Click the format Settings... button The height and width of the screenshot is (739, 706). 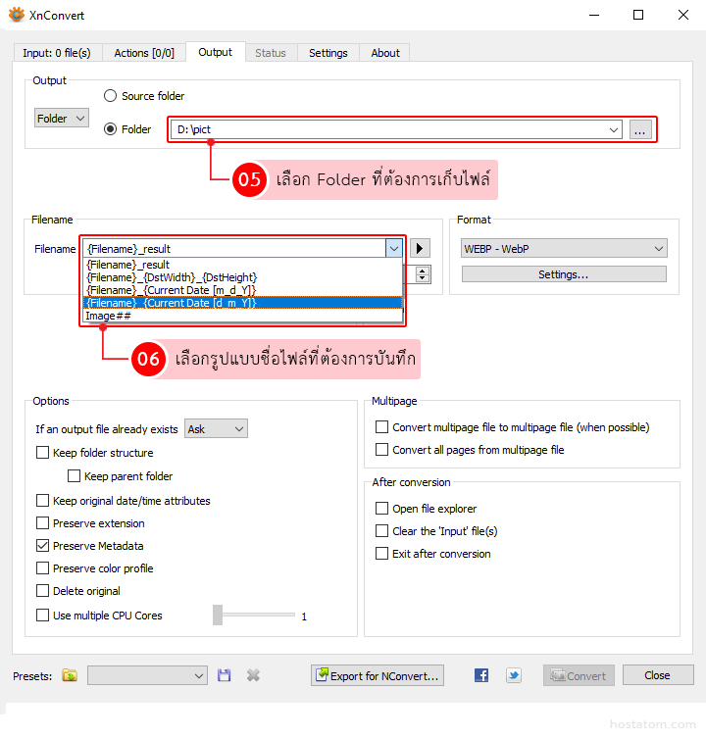tap(563, 274)
